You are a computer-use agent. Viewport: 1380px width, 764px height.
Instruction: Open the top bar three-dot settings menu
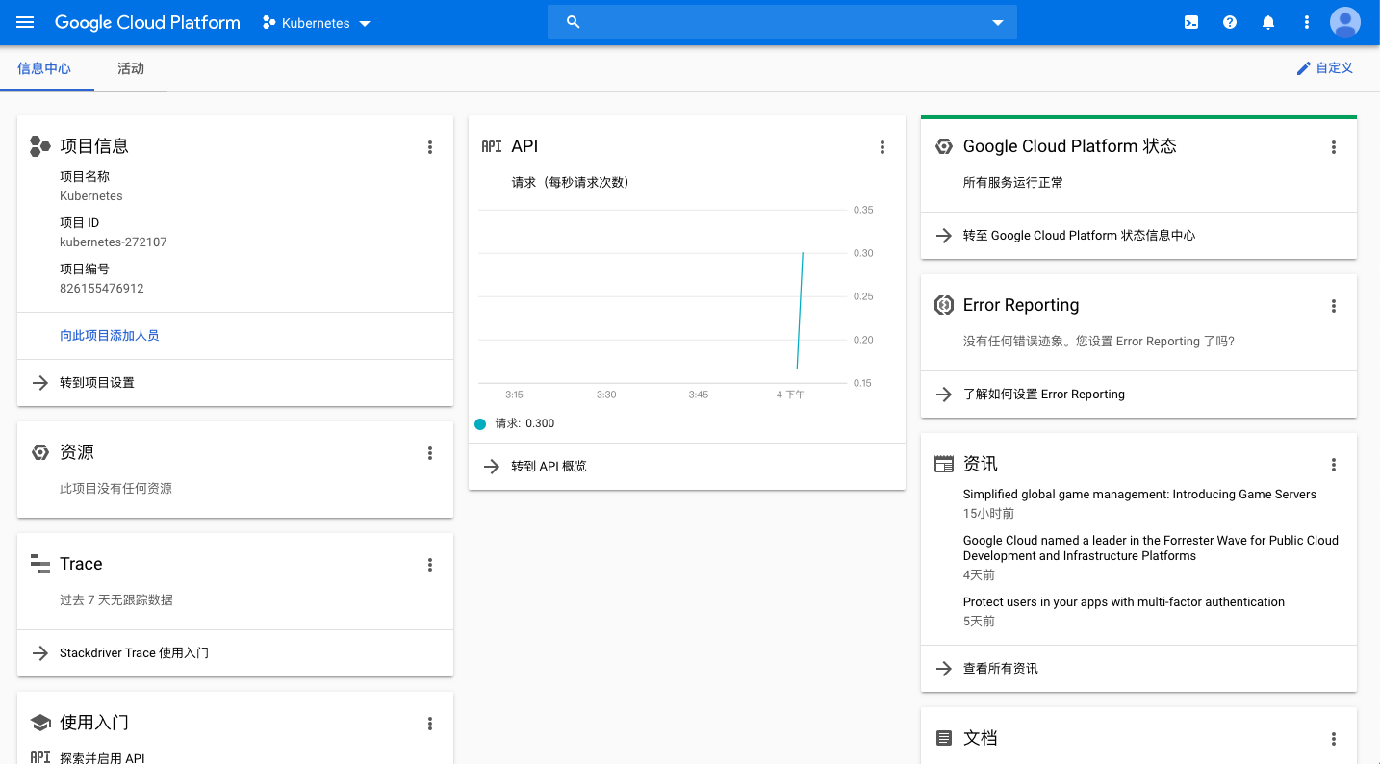(x=1307, y=22)
